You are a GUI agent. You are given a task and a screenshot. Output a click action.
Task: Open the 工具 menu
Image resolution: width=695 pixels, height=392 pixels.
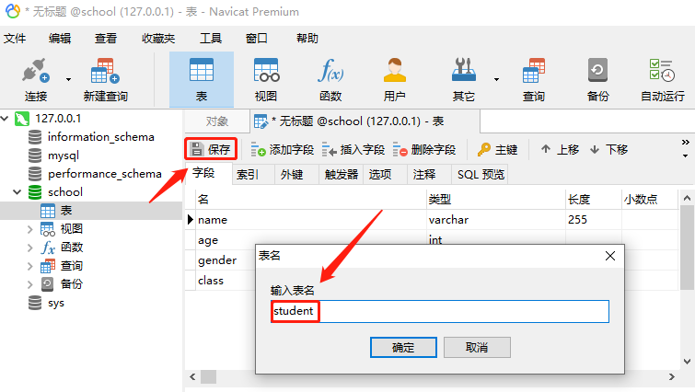[211, 39]
